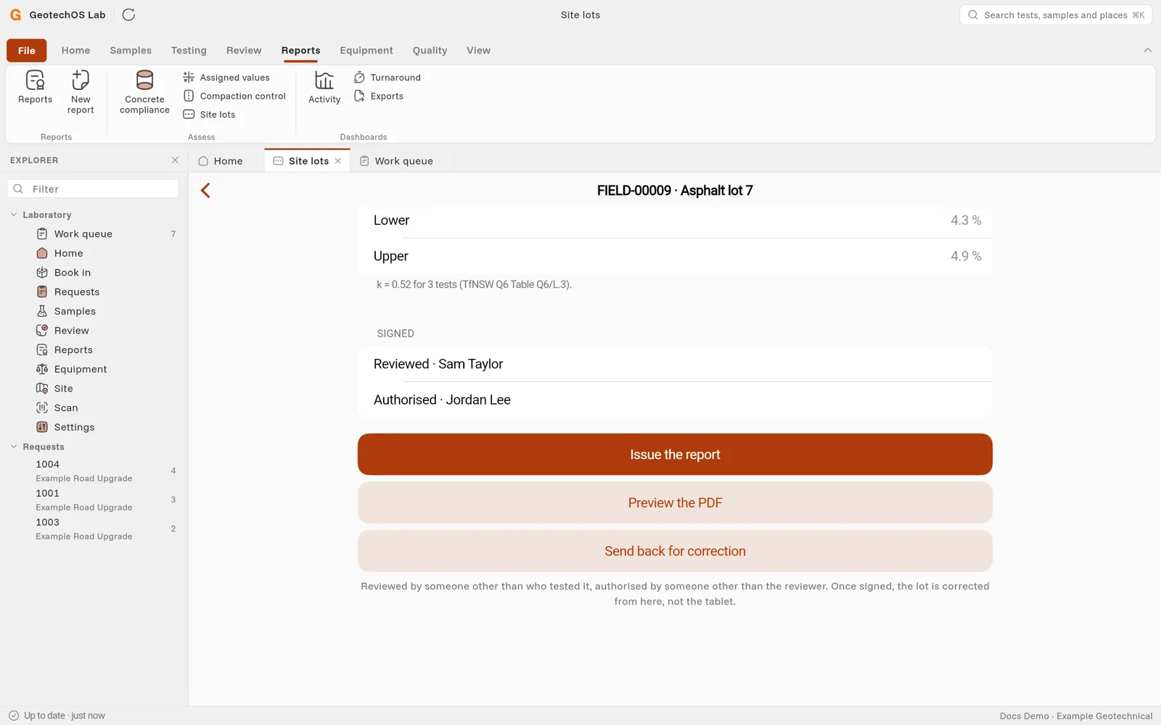Click the Up to date status indicator
The height and width of the screenshot is (725, 1161).
coord(57,716)
